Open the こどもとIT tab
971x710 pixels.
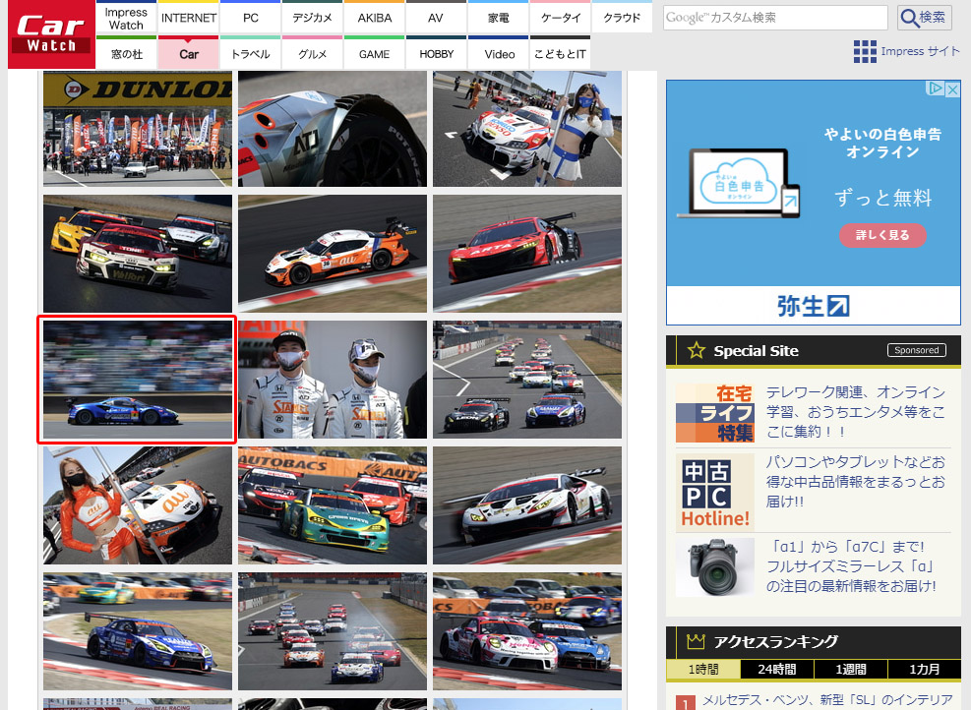(559, 54)
